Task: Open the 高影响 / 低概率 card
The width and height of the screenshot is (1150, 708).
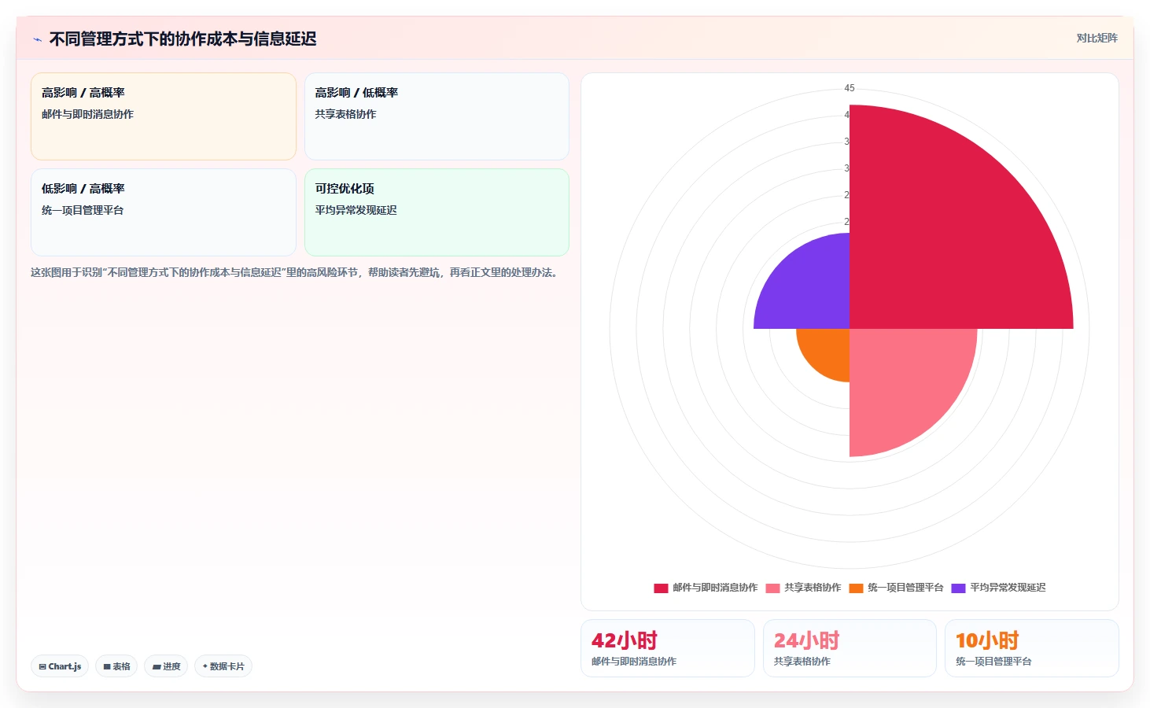Action: 437,116
